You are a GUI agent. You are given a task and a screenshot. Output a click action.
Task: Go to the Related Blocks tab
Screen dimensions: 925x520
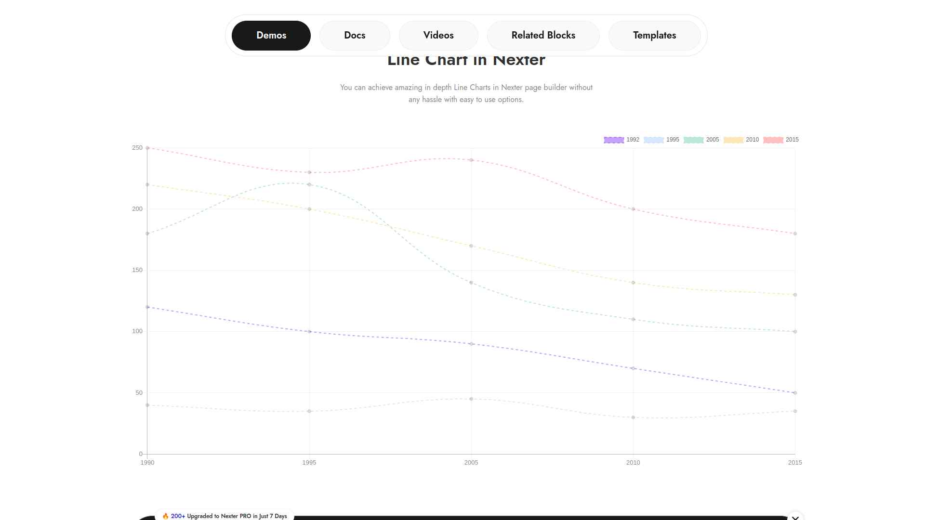(543, 36)
